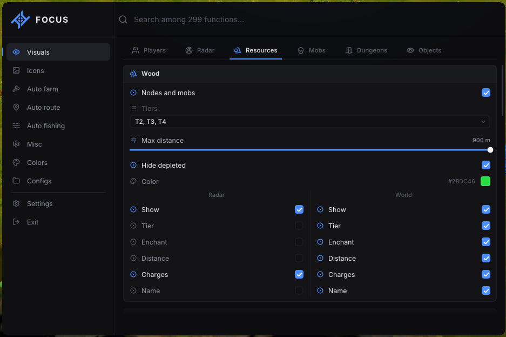Open the Tiers dropdown showing T2, T3, T4

tap(310, 122)
